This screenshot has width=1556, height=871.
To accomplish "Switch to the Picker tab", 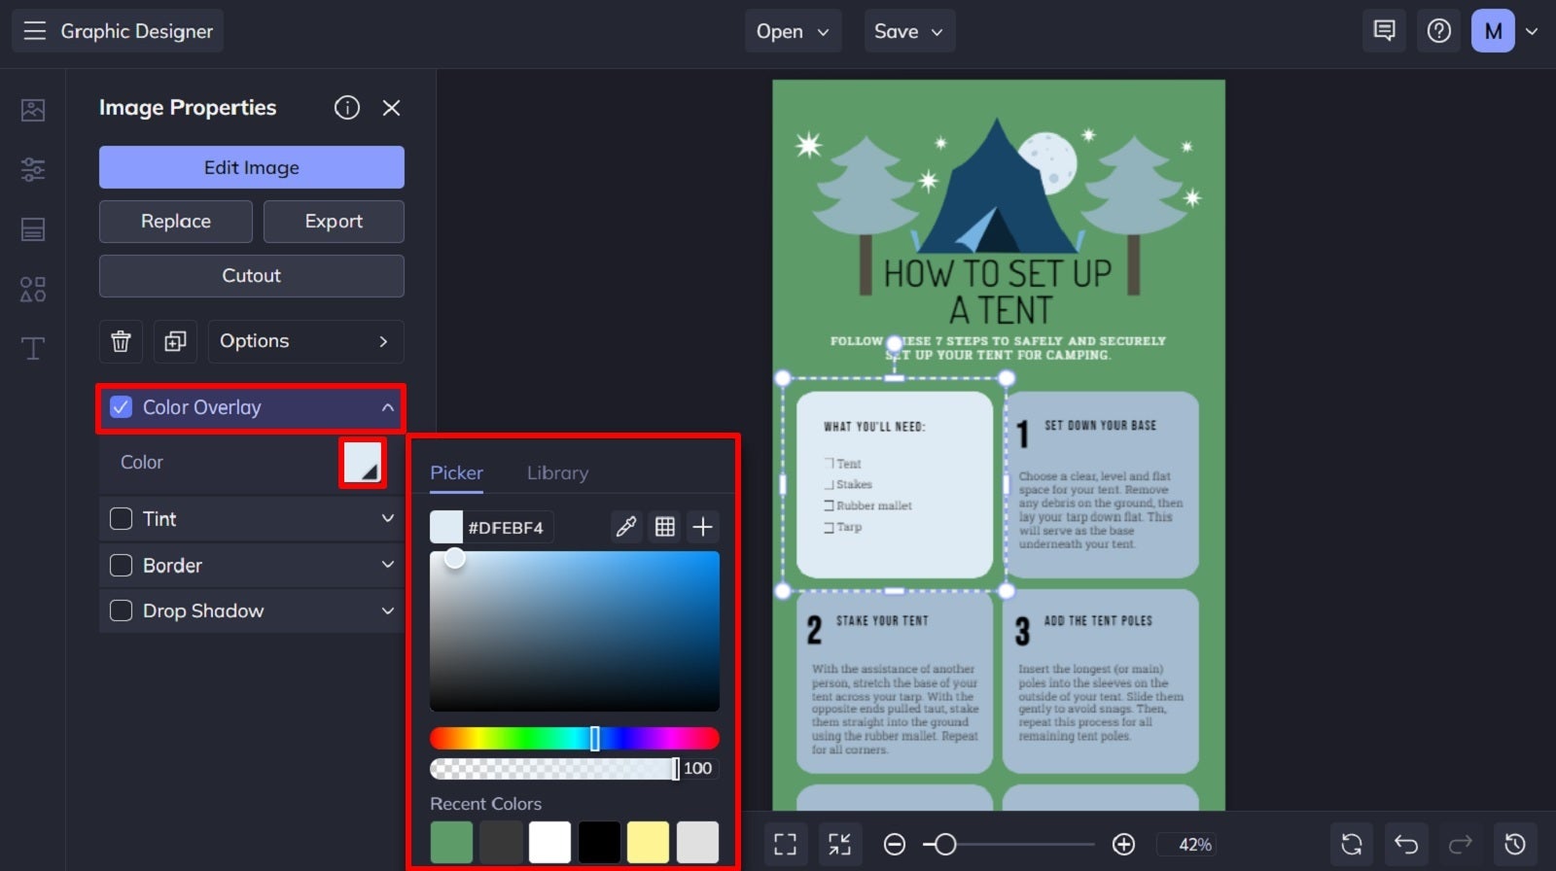I will (x=456, y=472).
